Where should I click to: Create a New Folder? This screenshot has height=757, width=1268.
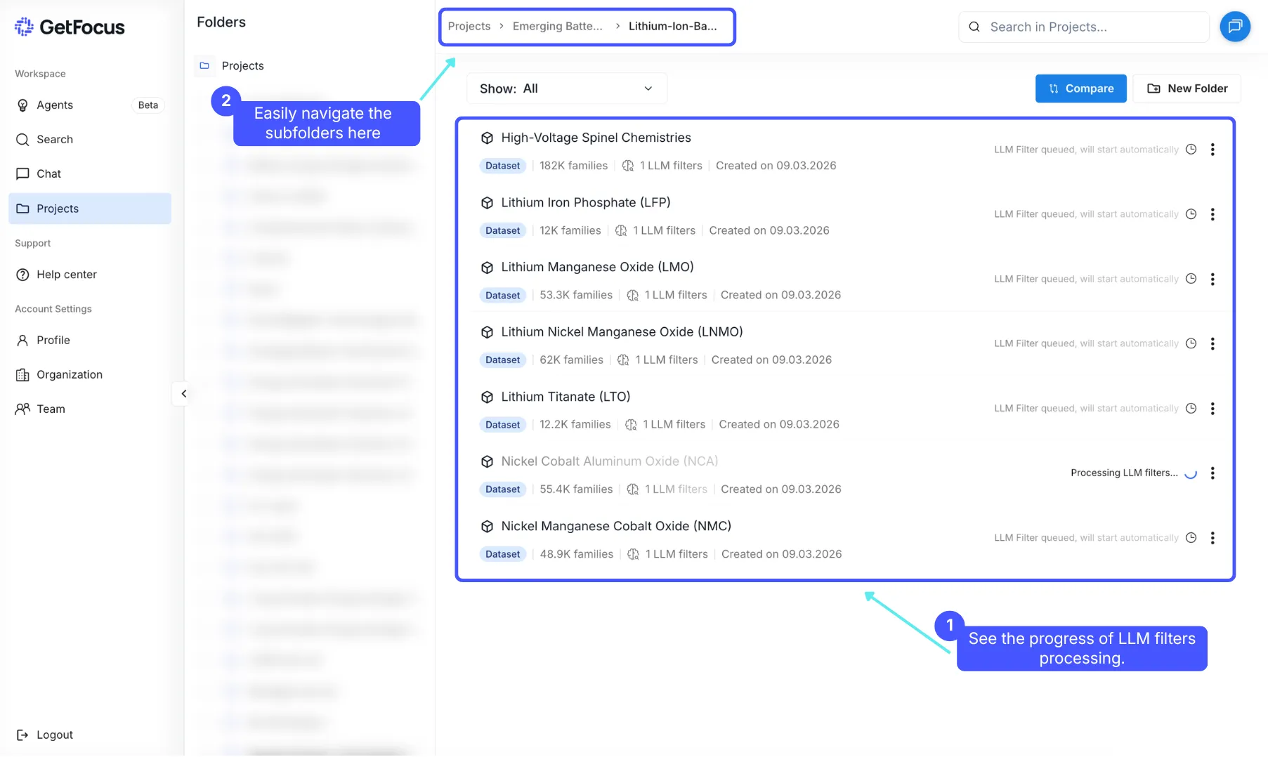pos(1187,88)
